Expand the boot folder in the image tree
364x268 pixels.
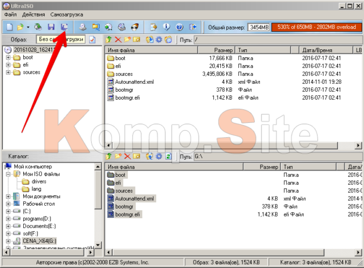coord(8,57)
